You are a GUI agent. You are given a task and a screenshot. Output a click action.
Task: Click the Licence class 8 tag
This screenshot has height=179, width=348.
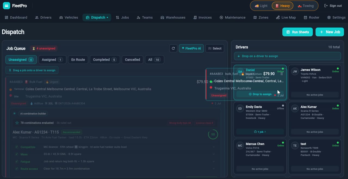204,123
